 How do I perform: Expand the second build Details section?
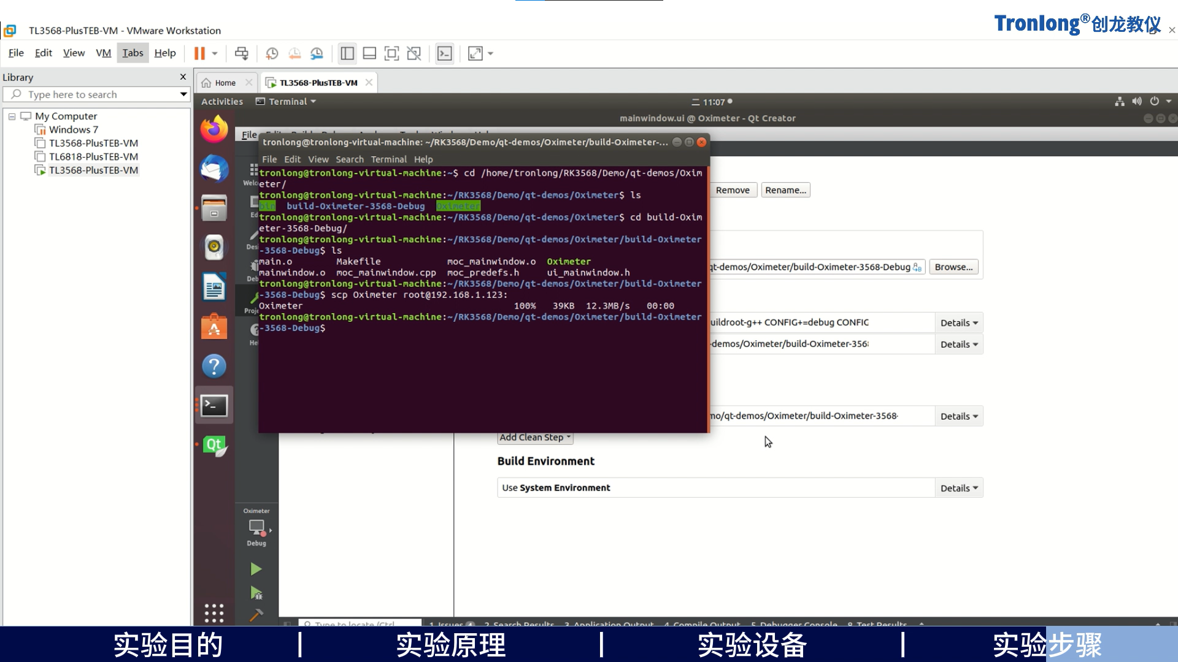point(957,343)
